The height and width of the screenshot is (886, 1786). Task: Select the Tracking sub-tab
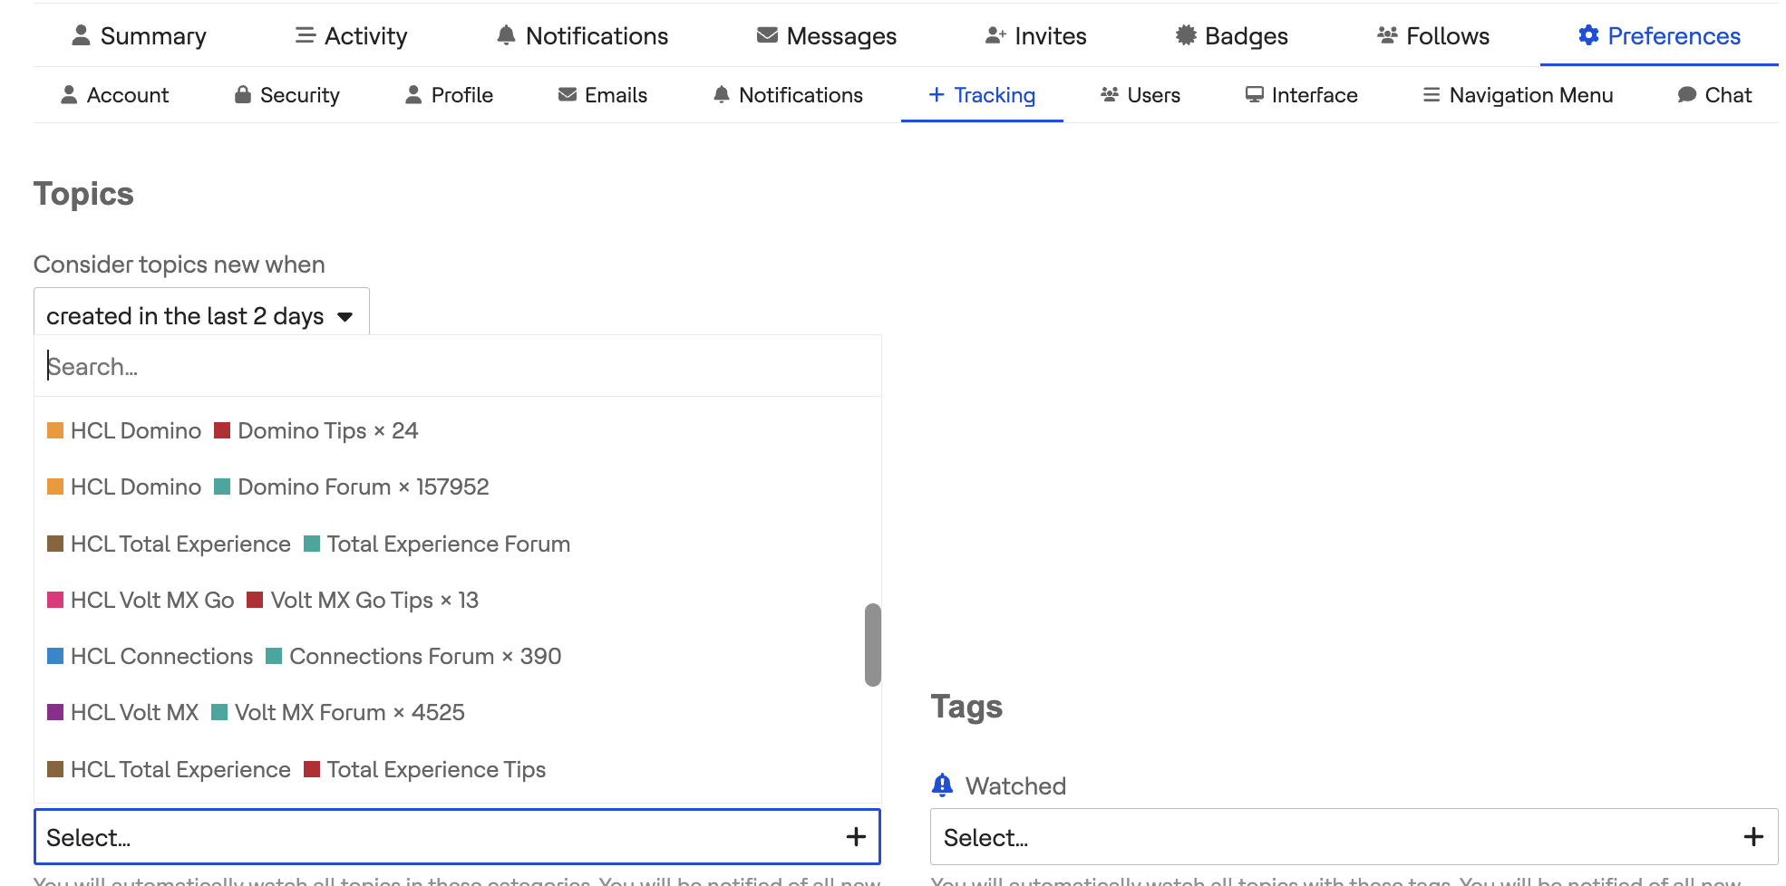point(982,95)
